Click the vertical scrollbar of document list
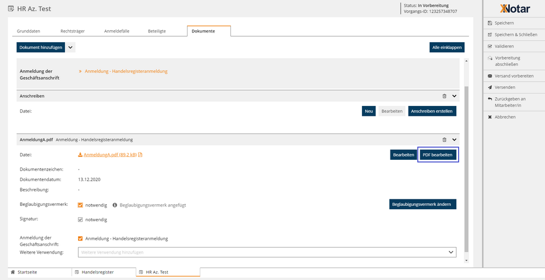The height and width of the screenshot is (280, 545). click(467, 165)
